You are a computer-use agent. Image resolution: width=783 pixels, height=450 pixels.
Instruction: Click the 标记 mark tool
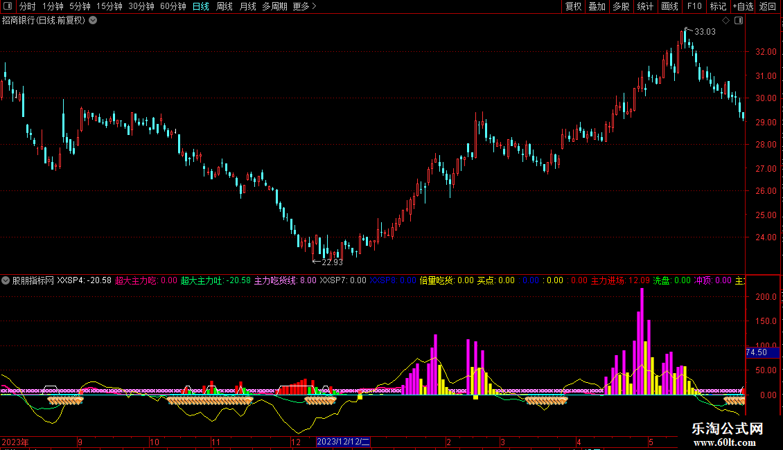(718, 7)
